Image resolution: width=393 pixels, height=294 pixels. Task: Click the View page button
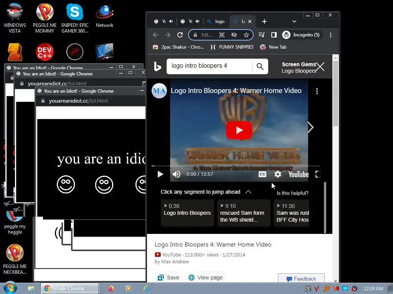205,278
